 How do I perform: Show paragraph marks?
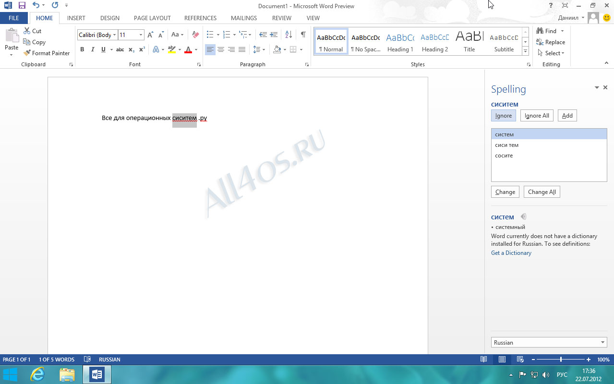(303, 35)
